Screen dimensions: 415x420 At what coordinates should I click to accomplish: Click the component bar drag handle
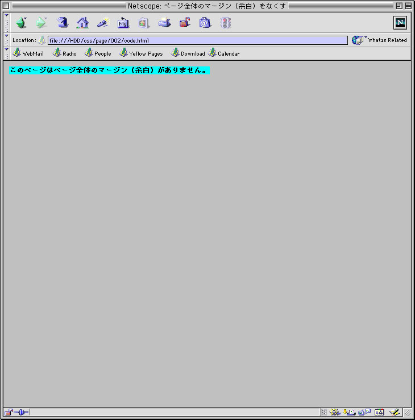coord(324,412)
